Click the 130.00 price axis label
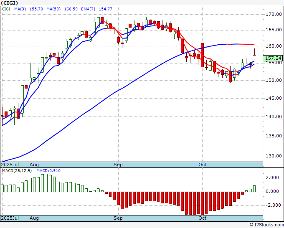 point(274,156)
